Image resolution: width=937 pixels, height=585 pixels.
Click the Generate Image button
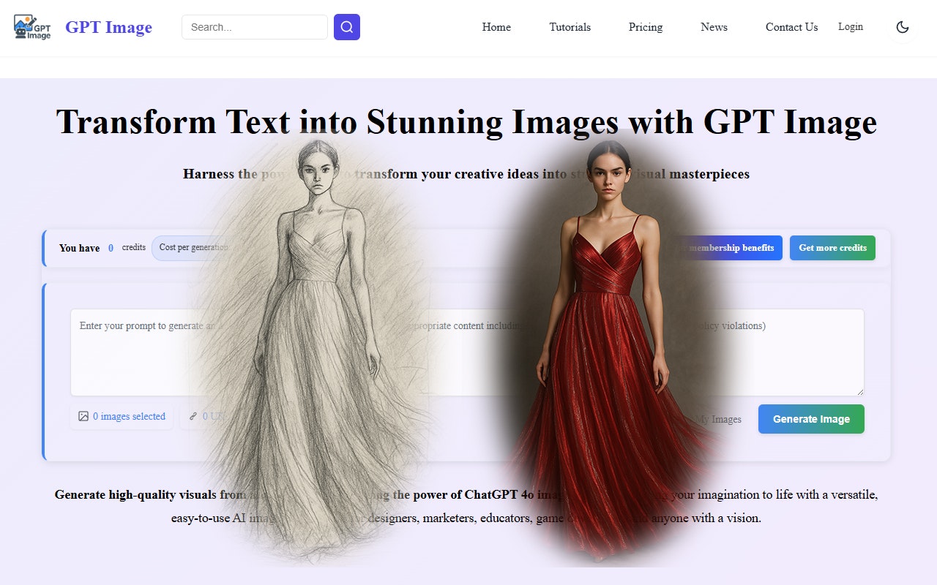(811, 419)
